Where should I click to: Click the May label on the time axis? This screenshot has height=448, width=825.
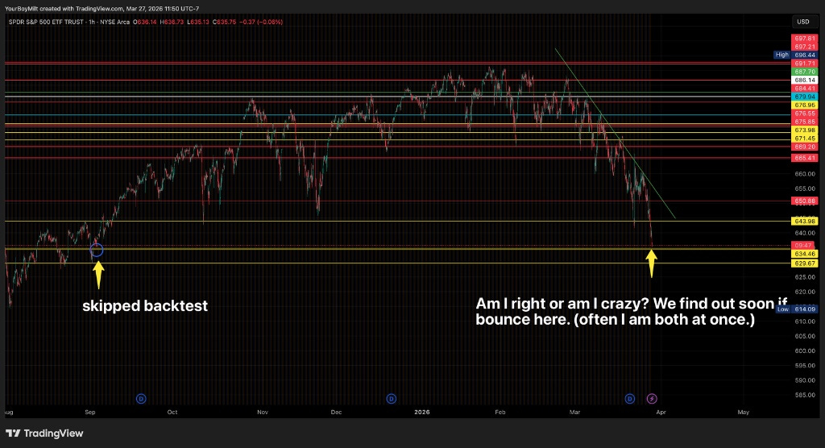[x=744, y=413]
